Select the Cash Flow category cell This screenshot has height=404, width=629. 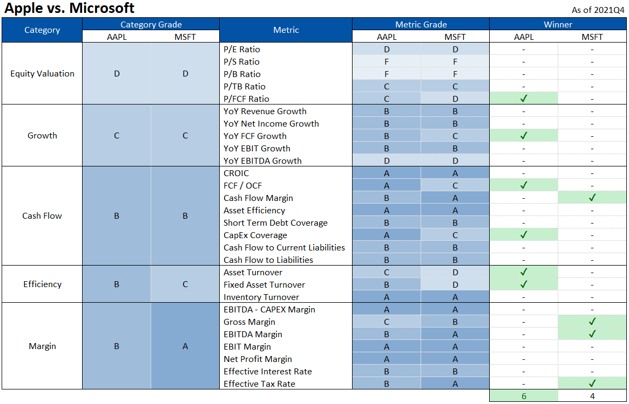click(42, 216)
